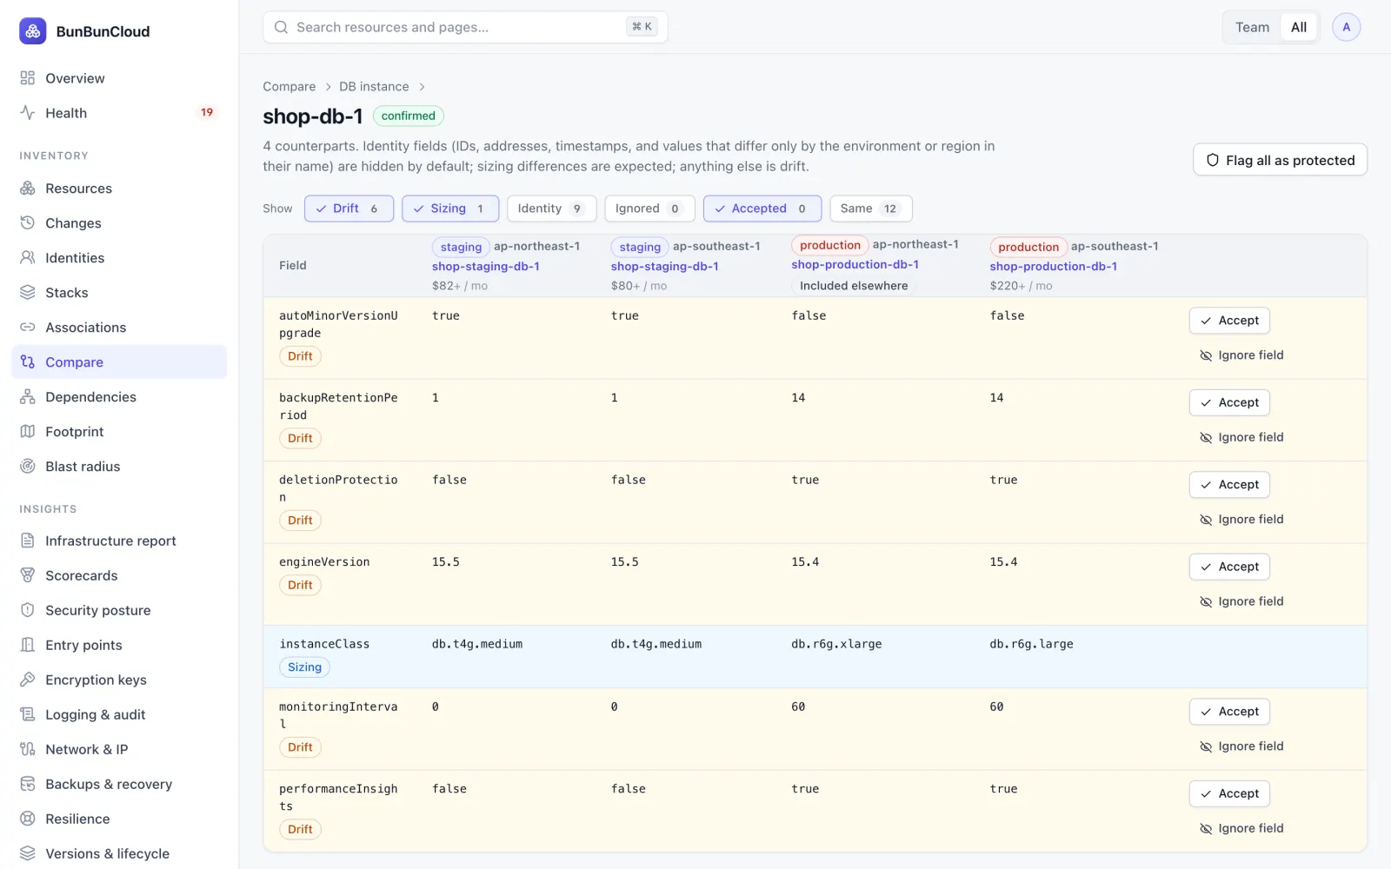
Task: Open Changes via its history icon
Action: [x=28, y=223]
